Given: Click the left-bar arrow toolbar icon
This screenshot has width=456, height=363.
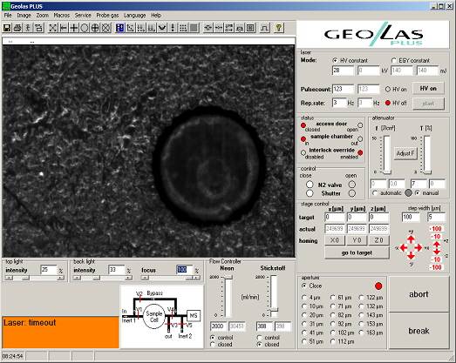Looking at the screenshot, I should point(63,28).
